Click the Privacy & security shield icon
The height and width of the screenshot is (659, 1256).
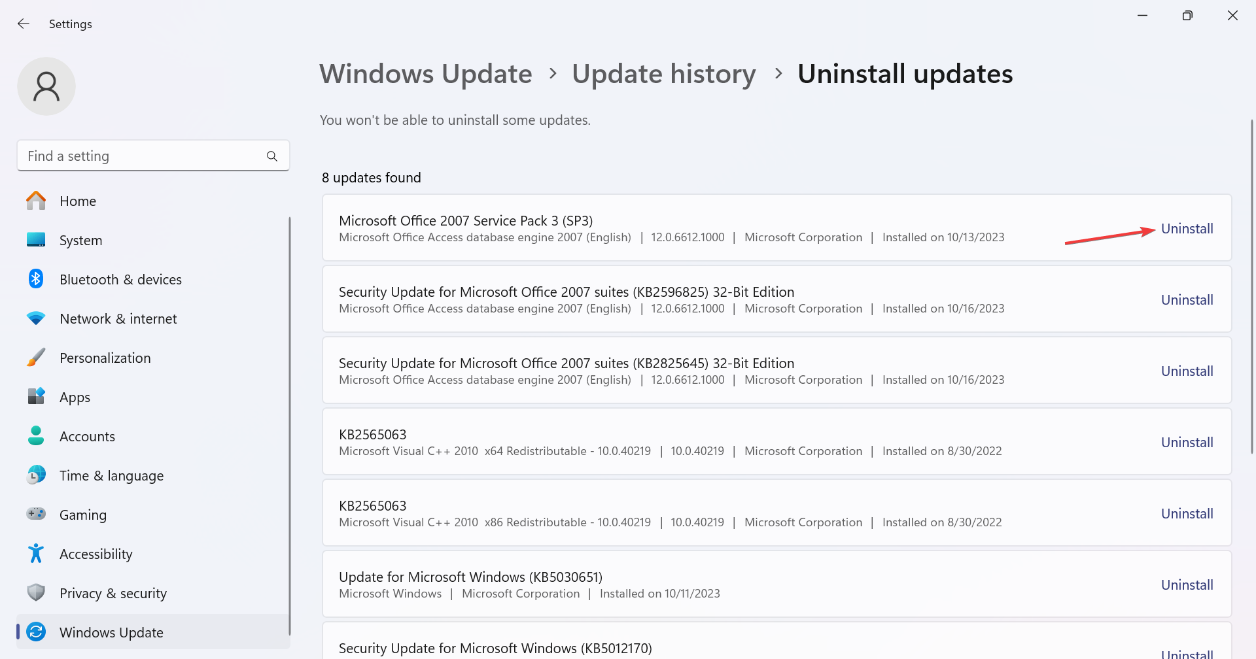click(x=36, y=593)
